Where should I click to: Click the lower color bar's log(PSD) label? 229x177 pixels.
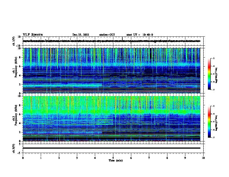pyautogui.click(x=216, y=123)
